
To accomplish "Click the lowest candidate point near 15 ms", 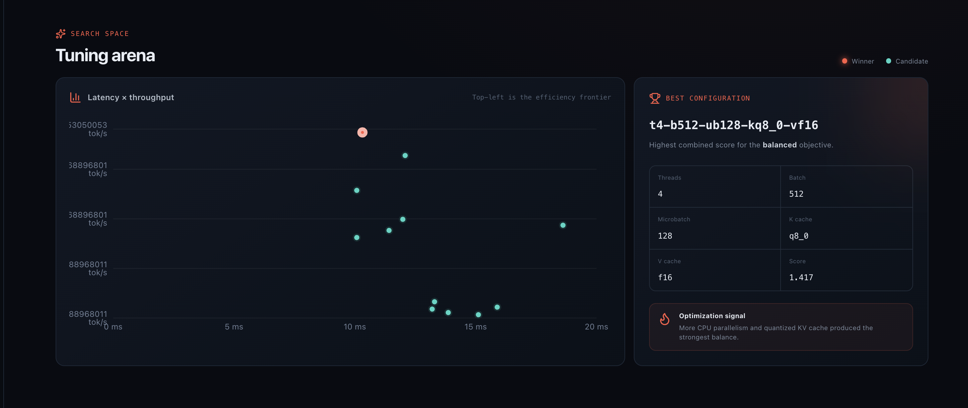I will (478, 315).
